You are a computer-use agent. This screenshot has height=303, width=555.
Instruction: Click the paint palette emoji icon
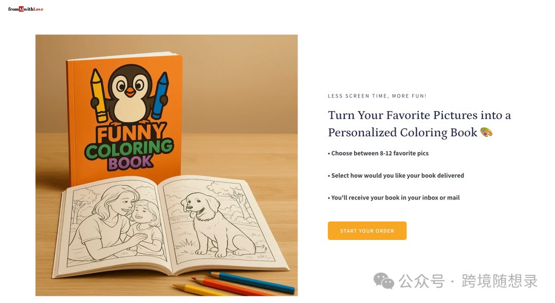pos(486,132)
